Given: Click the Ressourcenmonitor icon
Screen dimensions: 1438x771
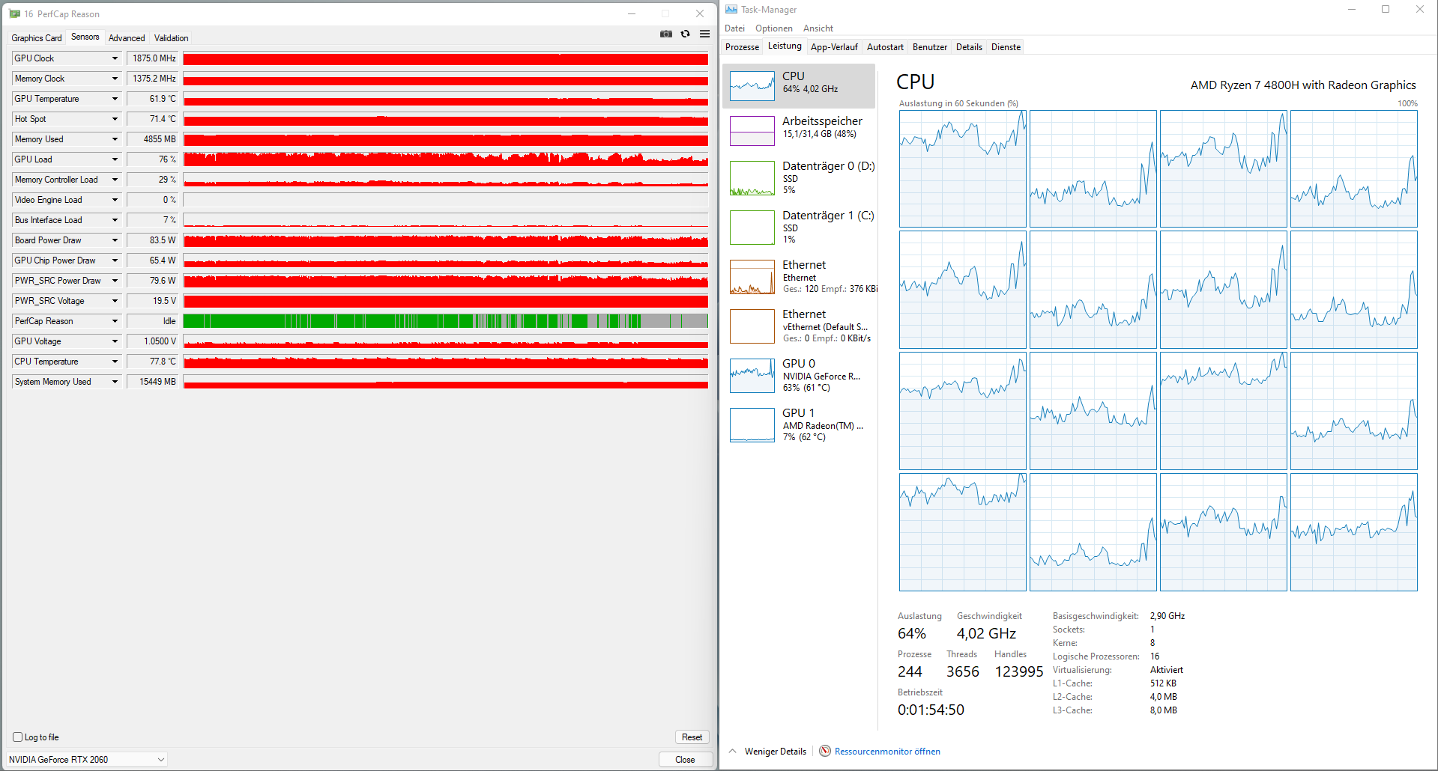Looking at the screenshot, I should (x=825, y=751).
